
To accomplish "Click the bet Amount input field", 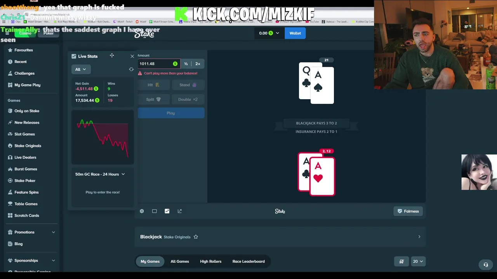I will pos(158,64).
